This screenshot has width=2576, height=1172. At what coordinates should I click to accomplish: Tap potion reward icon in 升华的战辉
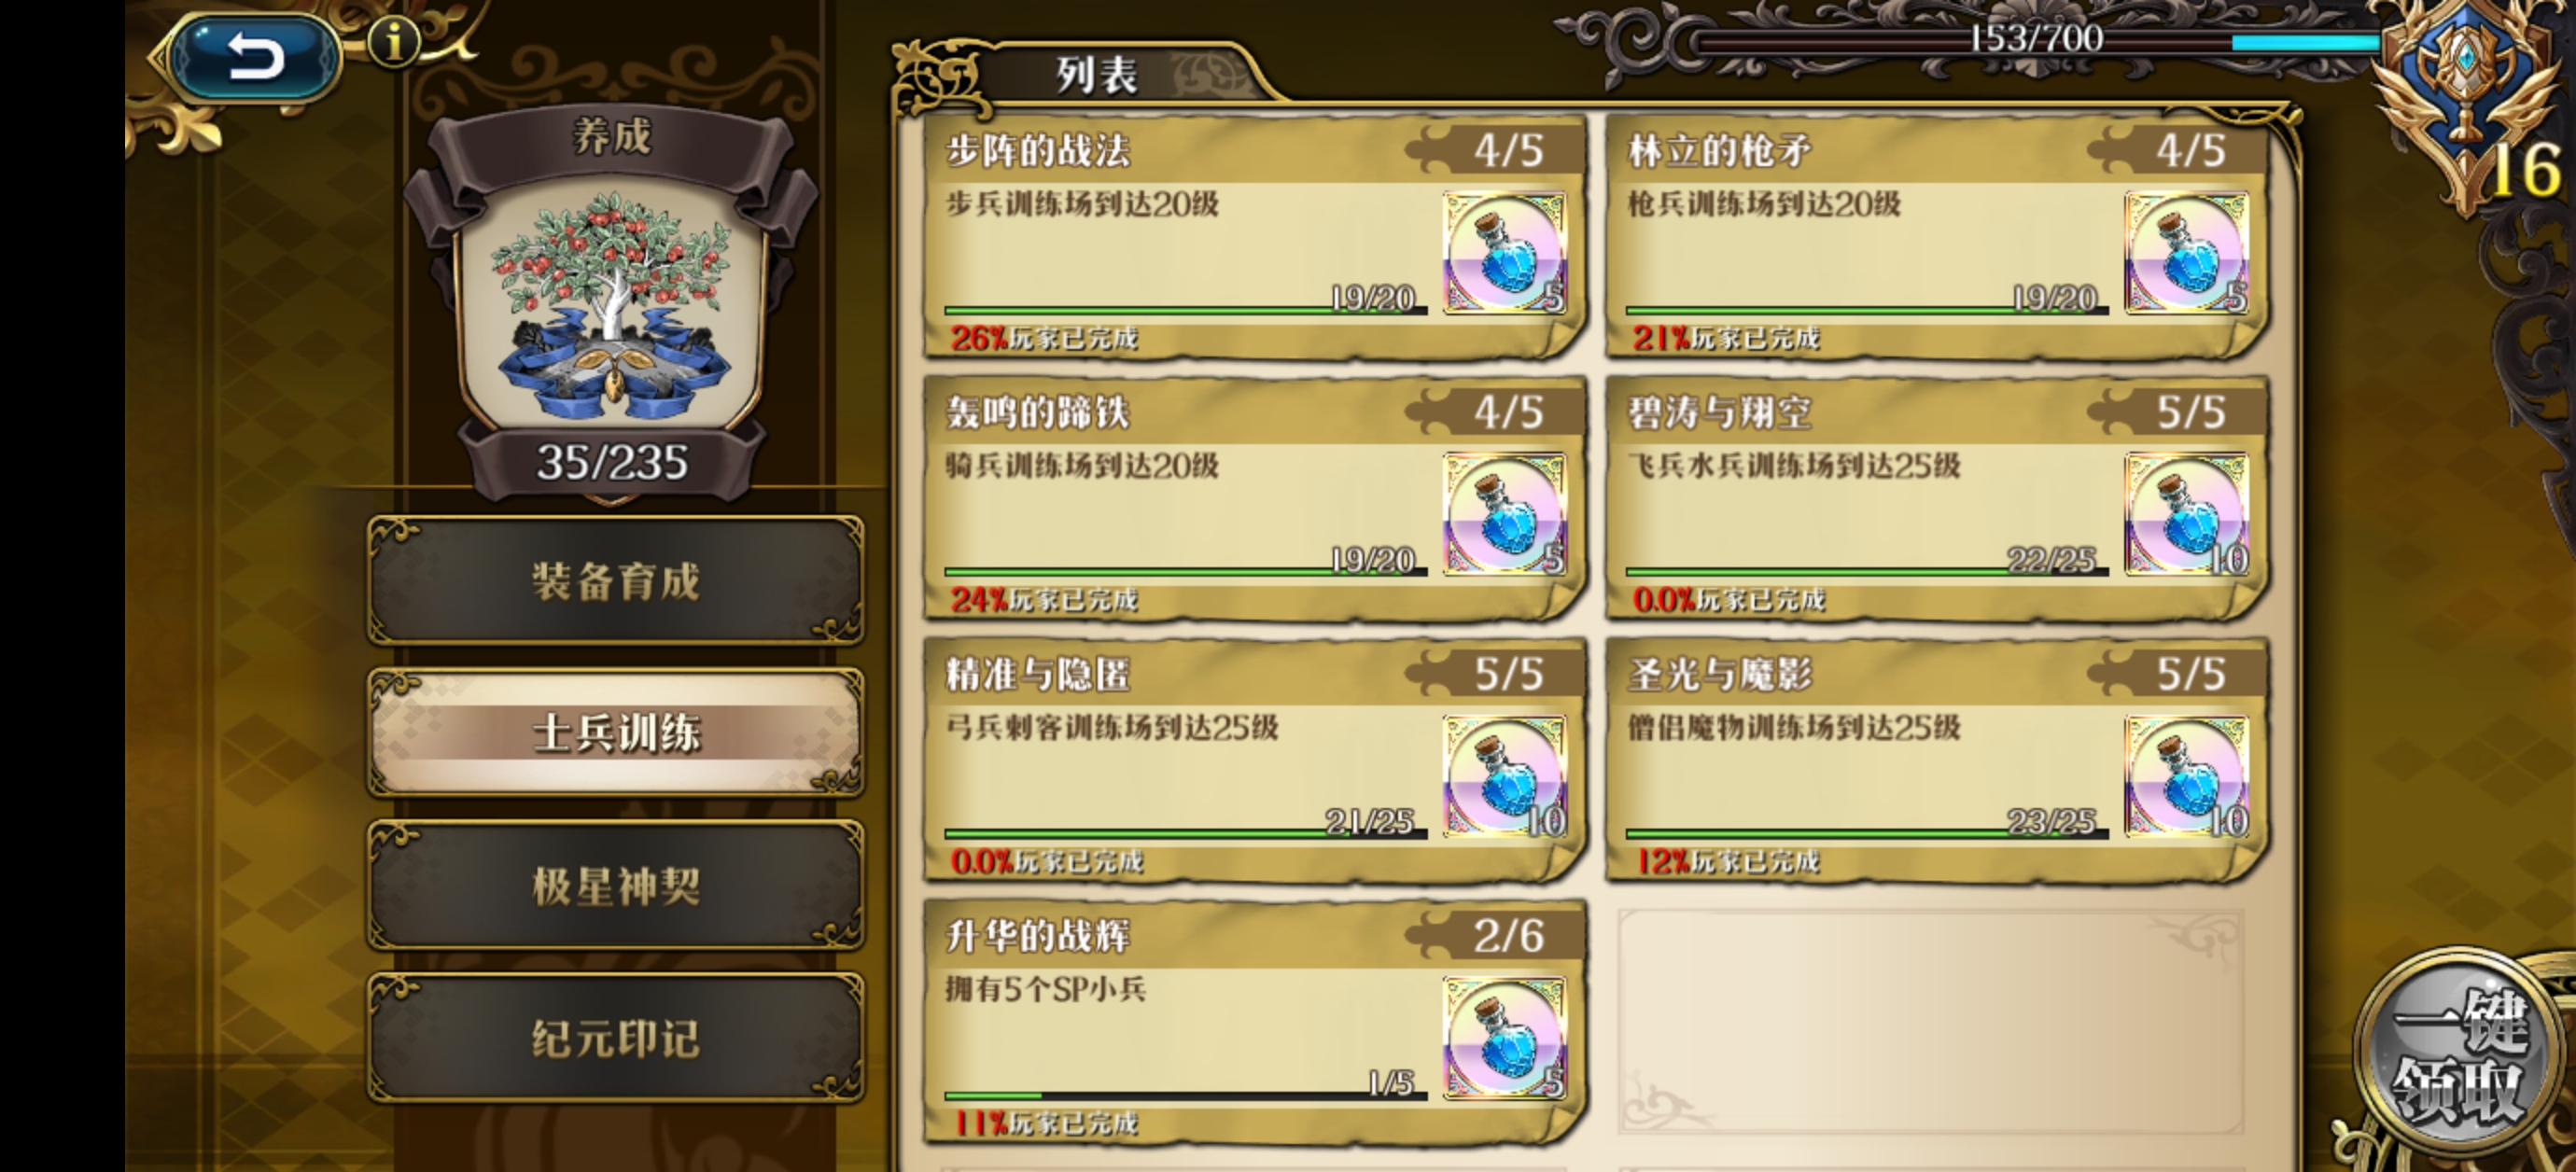1504,1038
